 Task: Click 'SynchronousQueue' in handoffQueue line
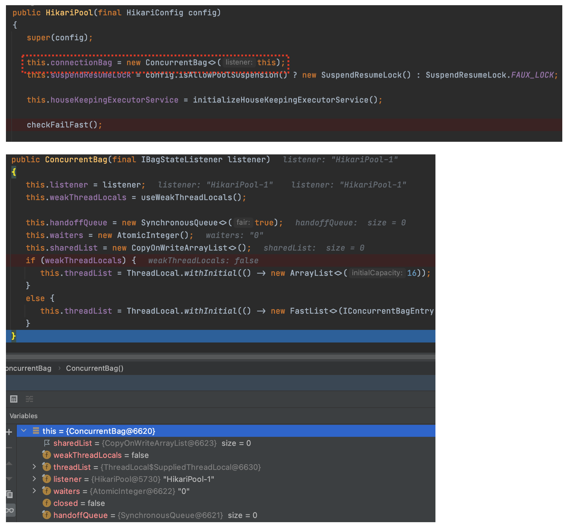tap(179, 223)
